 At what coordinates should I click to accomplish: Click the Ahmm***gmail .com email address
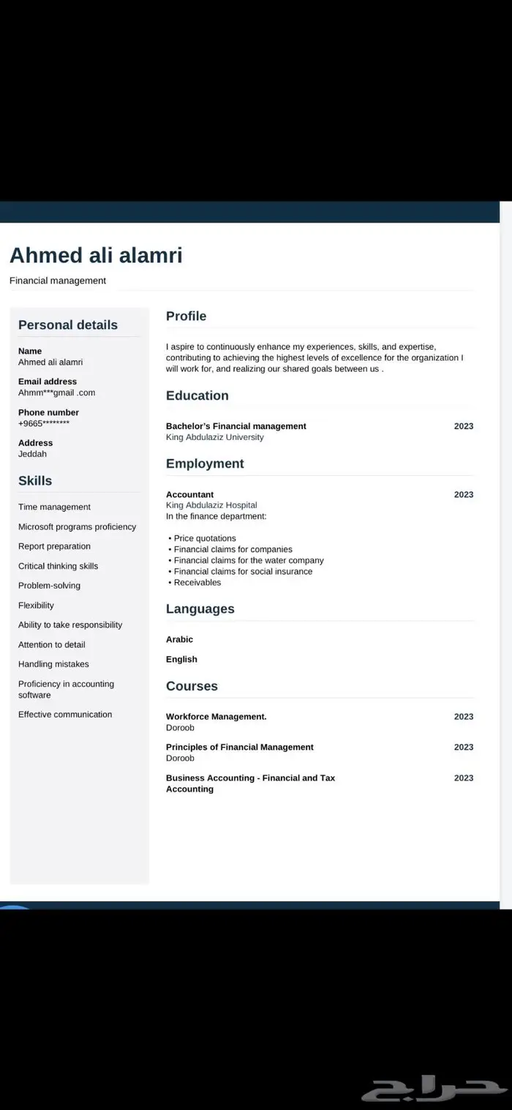(56, 392)
